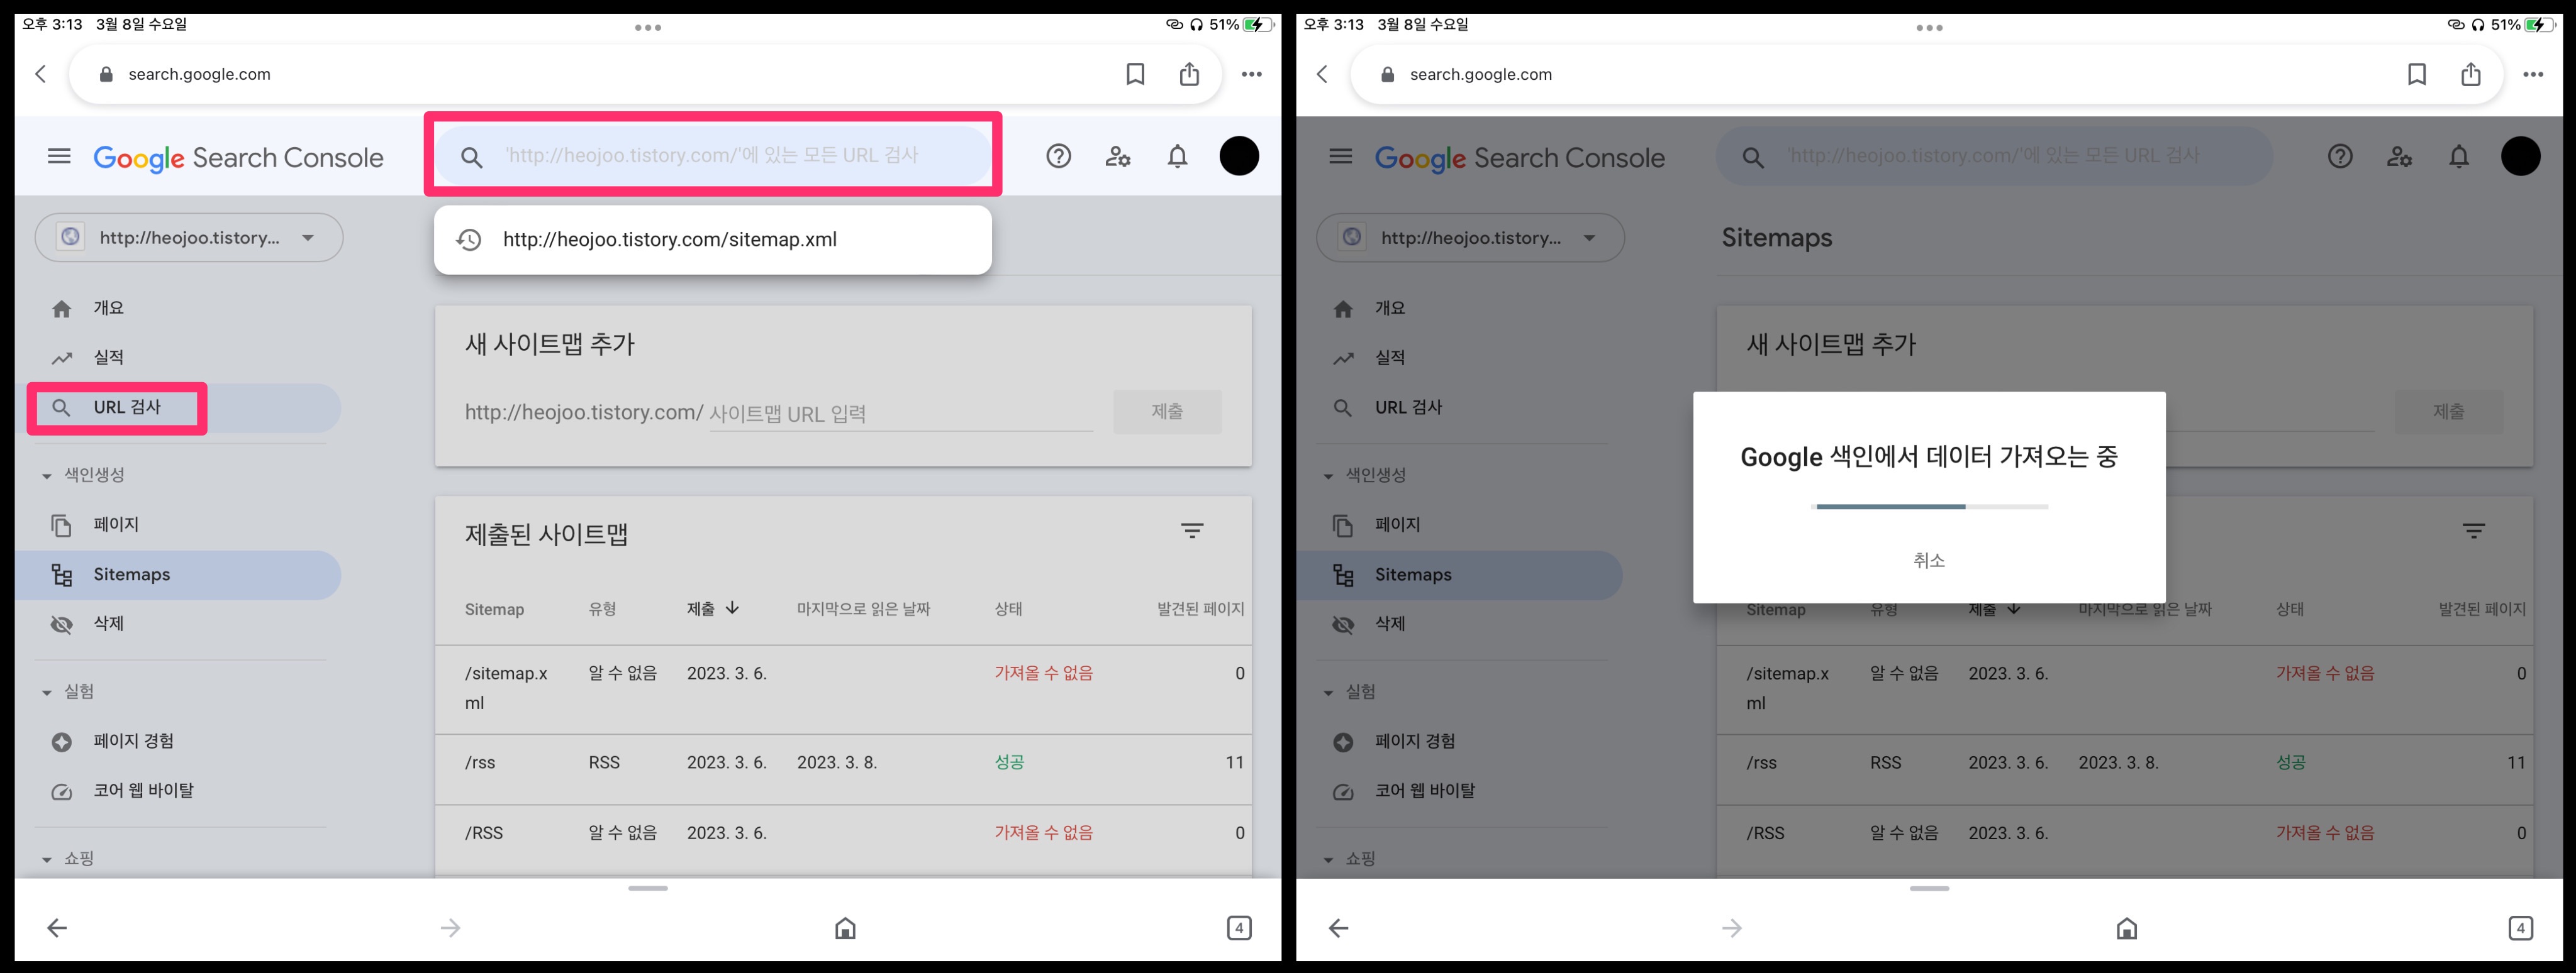Collapse 색인생성 section in left sidebar
Screen dimensions: 2576x973
(47, 476)
